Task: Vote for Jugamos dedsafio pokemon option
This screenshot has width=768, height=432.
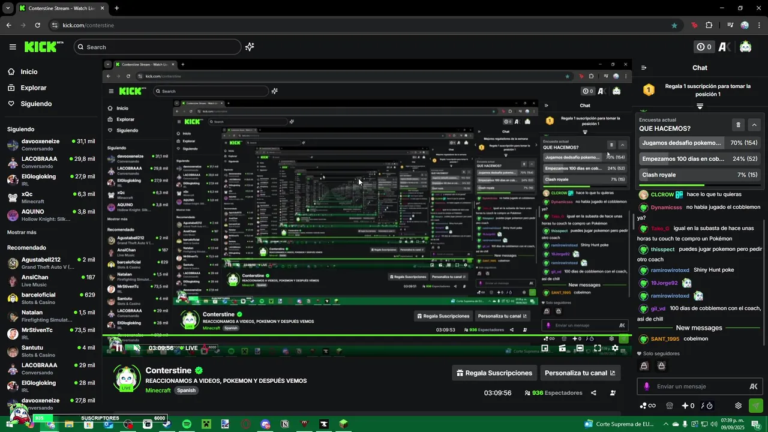Action: [x=700, y=143]
